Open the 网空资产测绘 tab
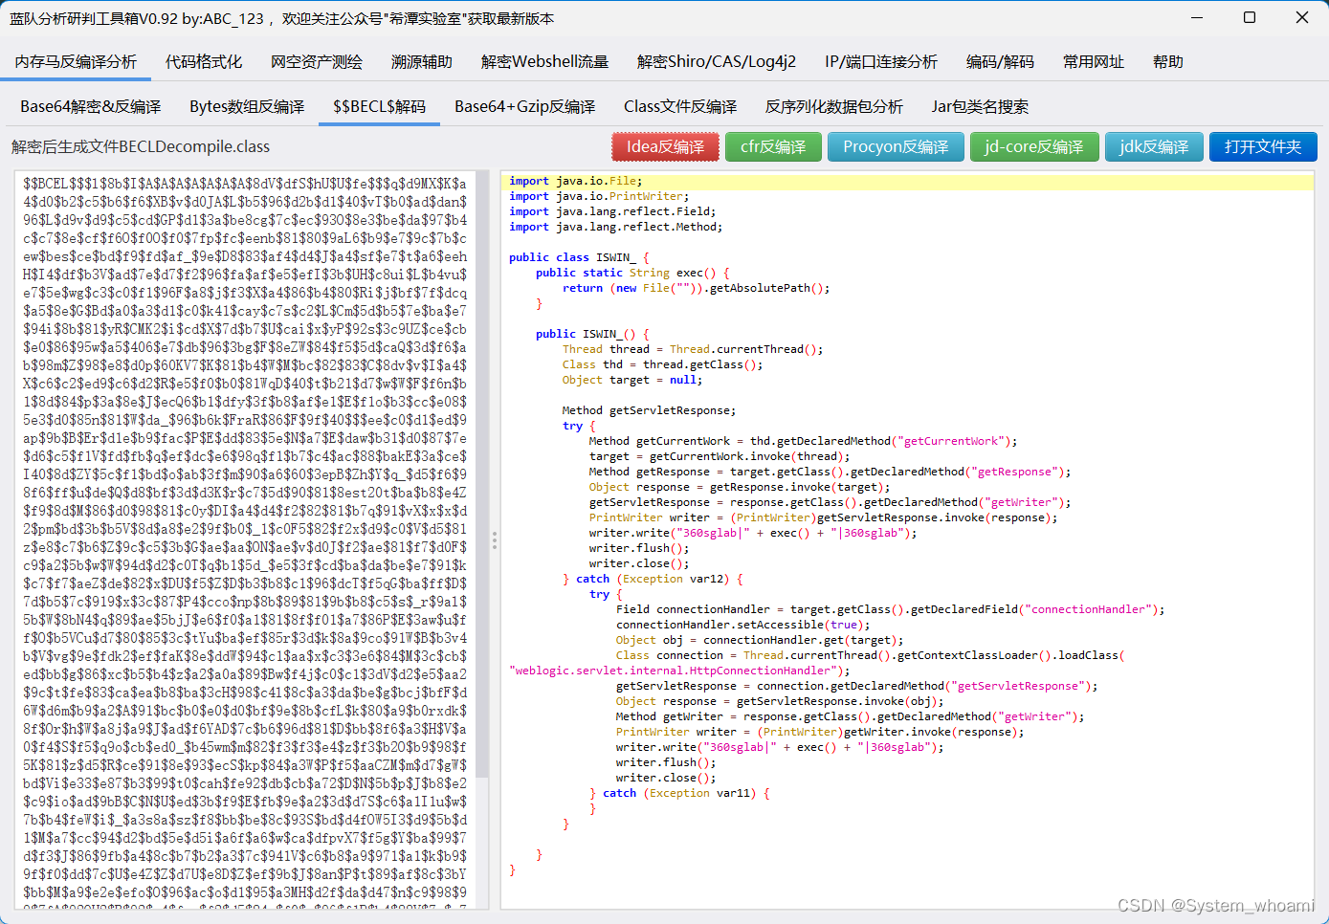 317,62
